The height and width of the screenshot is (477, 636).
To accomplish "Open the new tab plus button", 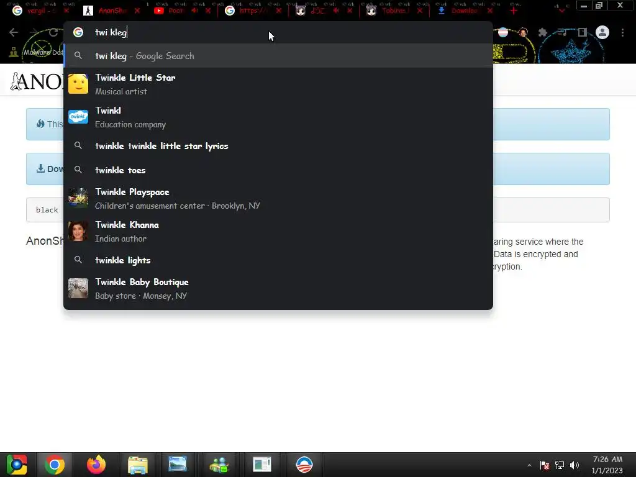I will (x=514, y=11).
